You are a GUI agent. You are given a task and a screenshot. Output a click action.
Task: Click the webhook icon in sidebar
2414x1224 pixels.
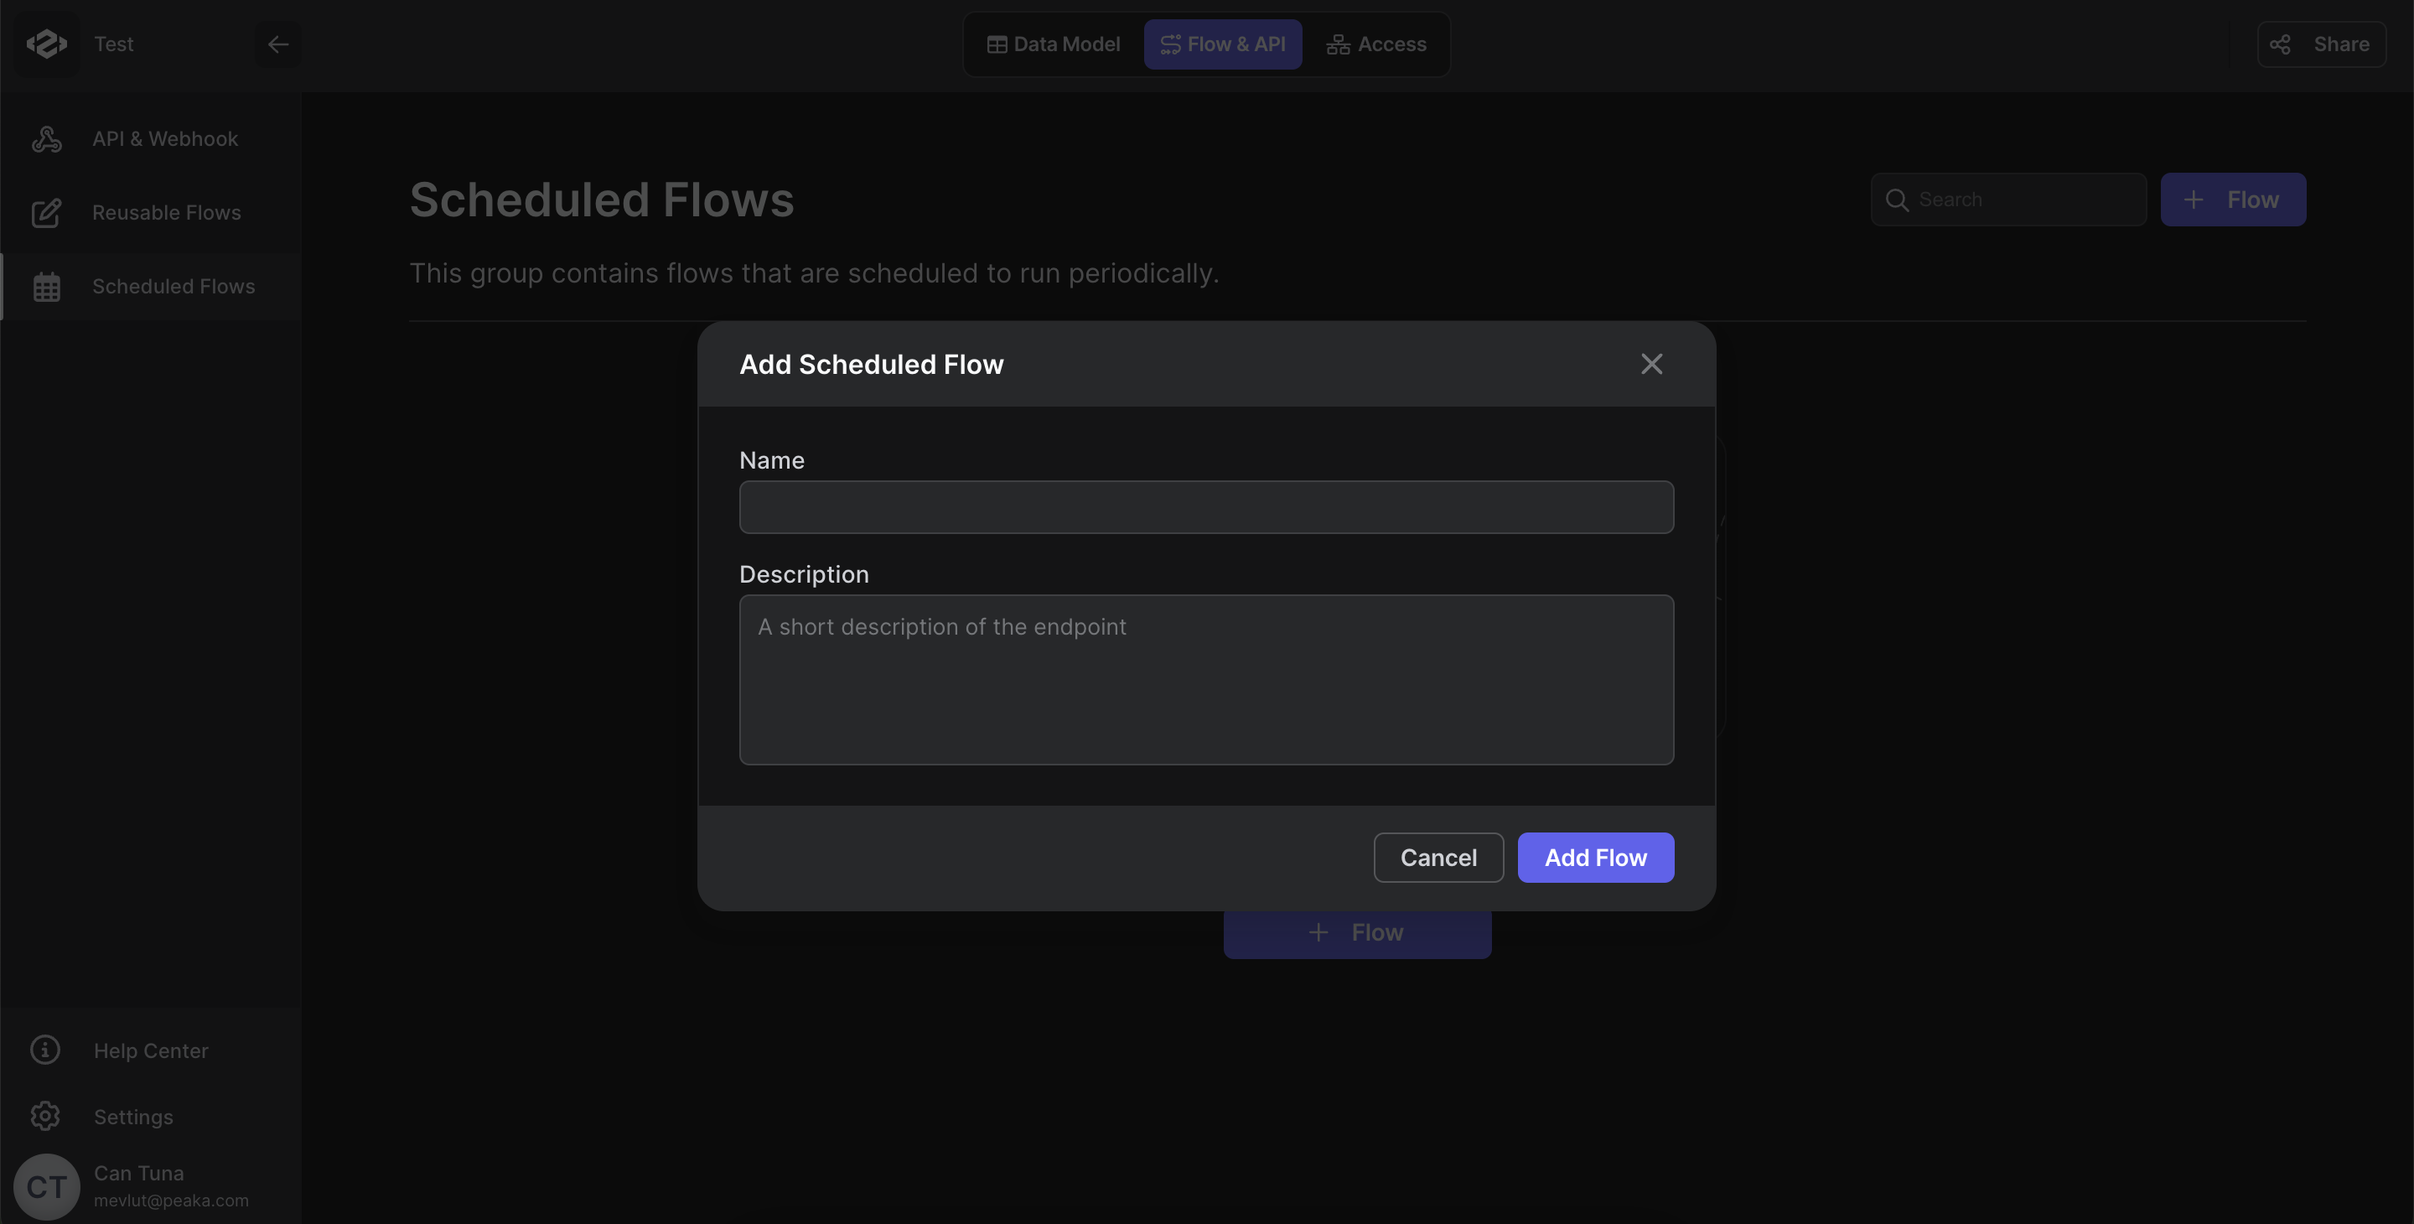[x=46, y=138]
